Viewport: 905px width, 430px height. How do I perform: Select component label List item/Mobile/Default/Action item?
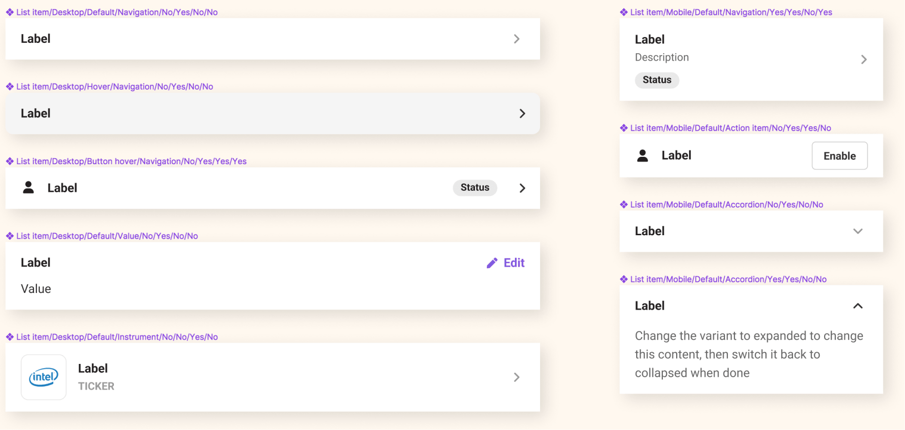tap(730, 128)
